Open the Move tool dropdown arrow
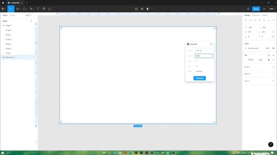Image resolution: width=277 pixels, height=155 pixels. click(13, 9)
